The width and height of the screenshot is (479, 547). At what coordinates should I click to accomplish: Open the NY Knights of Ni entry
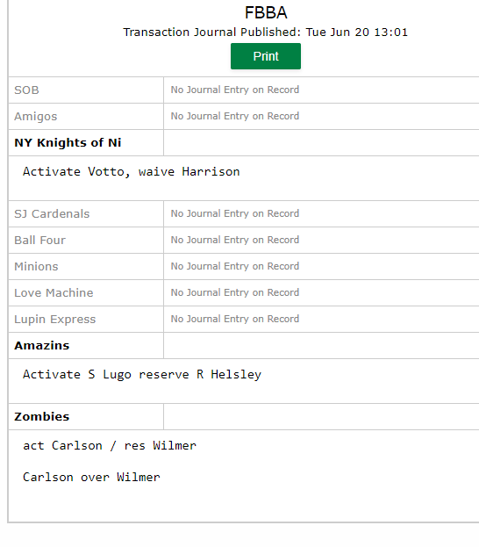[x=68, y=143]
